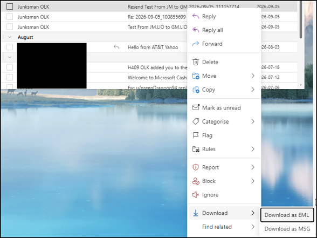Open Re: 2026-09-05_100855699 subject
317x238 pixels.
[157, 17]
